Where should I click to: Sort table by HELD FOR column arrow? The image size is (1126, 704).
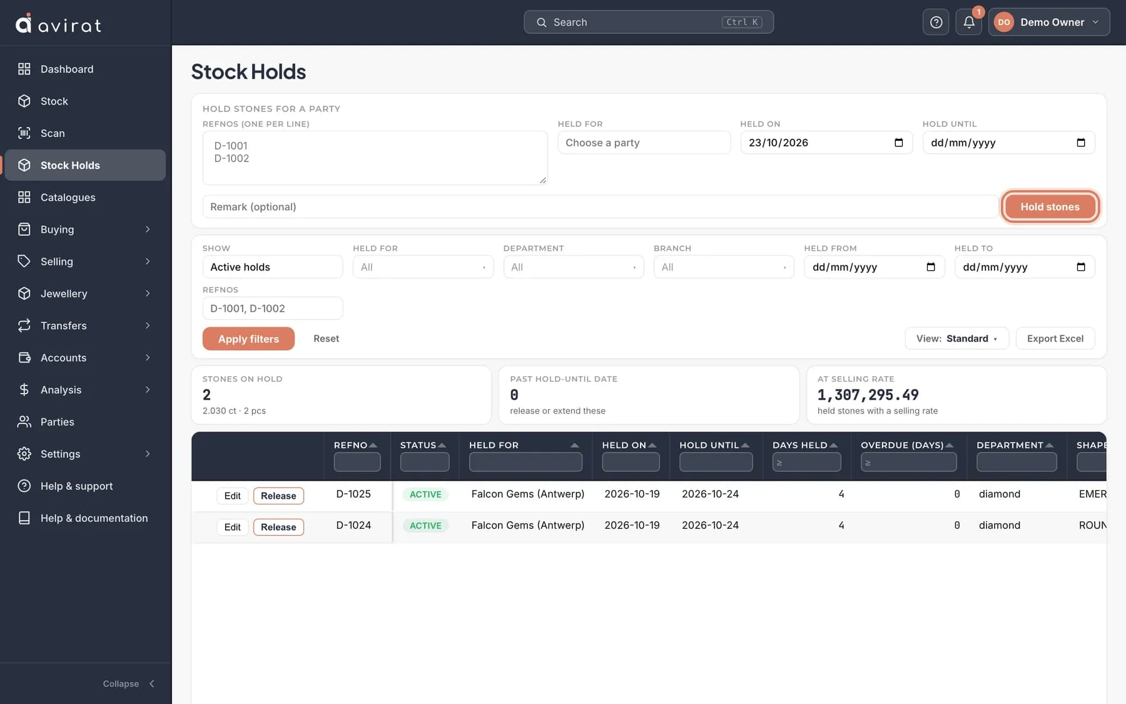tap(575, 445)
